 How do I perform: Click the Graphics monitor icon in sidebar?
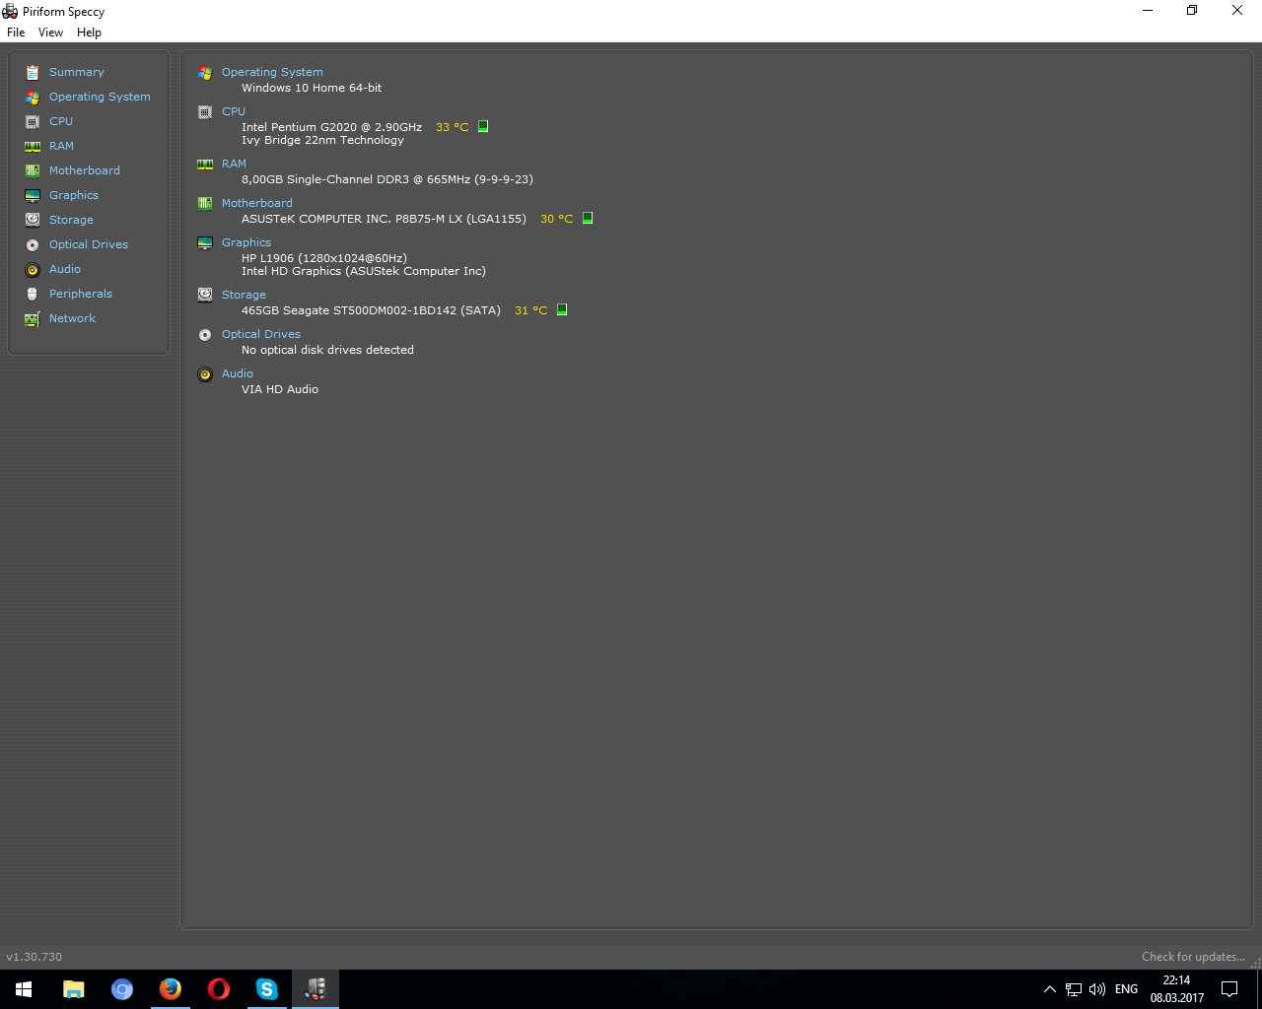click(33, 195)
